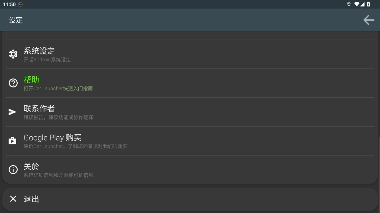Click the paper plane contact icon
380x213 pixels.
click(13, 112)
